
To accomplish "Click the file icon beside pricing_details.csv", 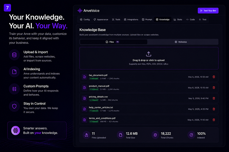I will coord(84,98).
